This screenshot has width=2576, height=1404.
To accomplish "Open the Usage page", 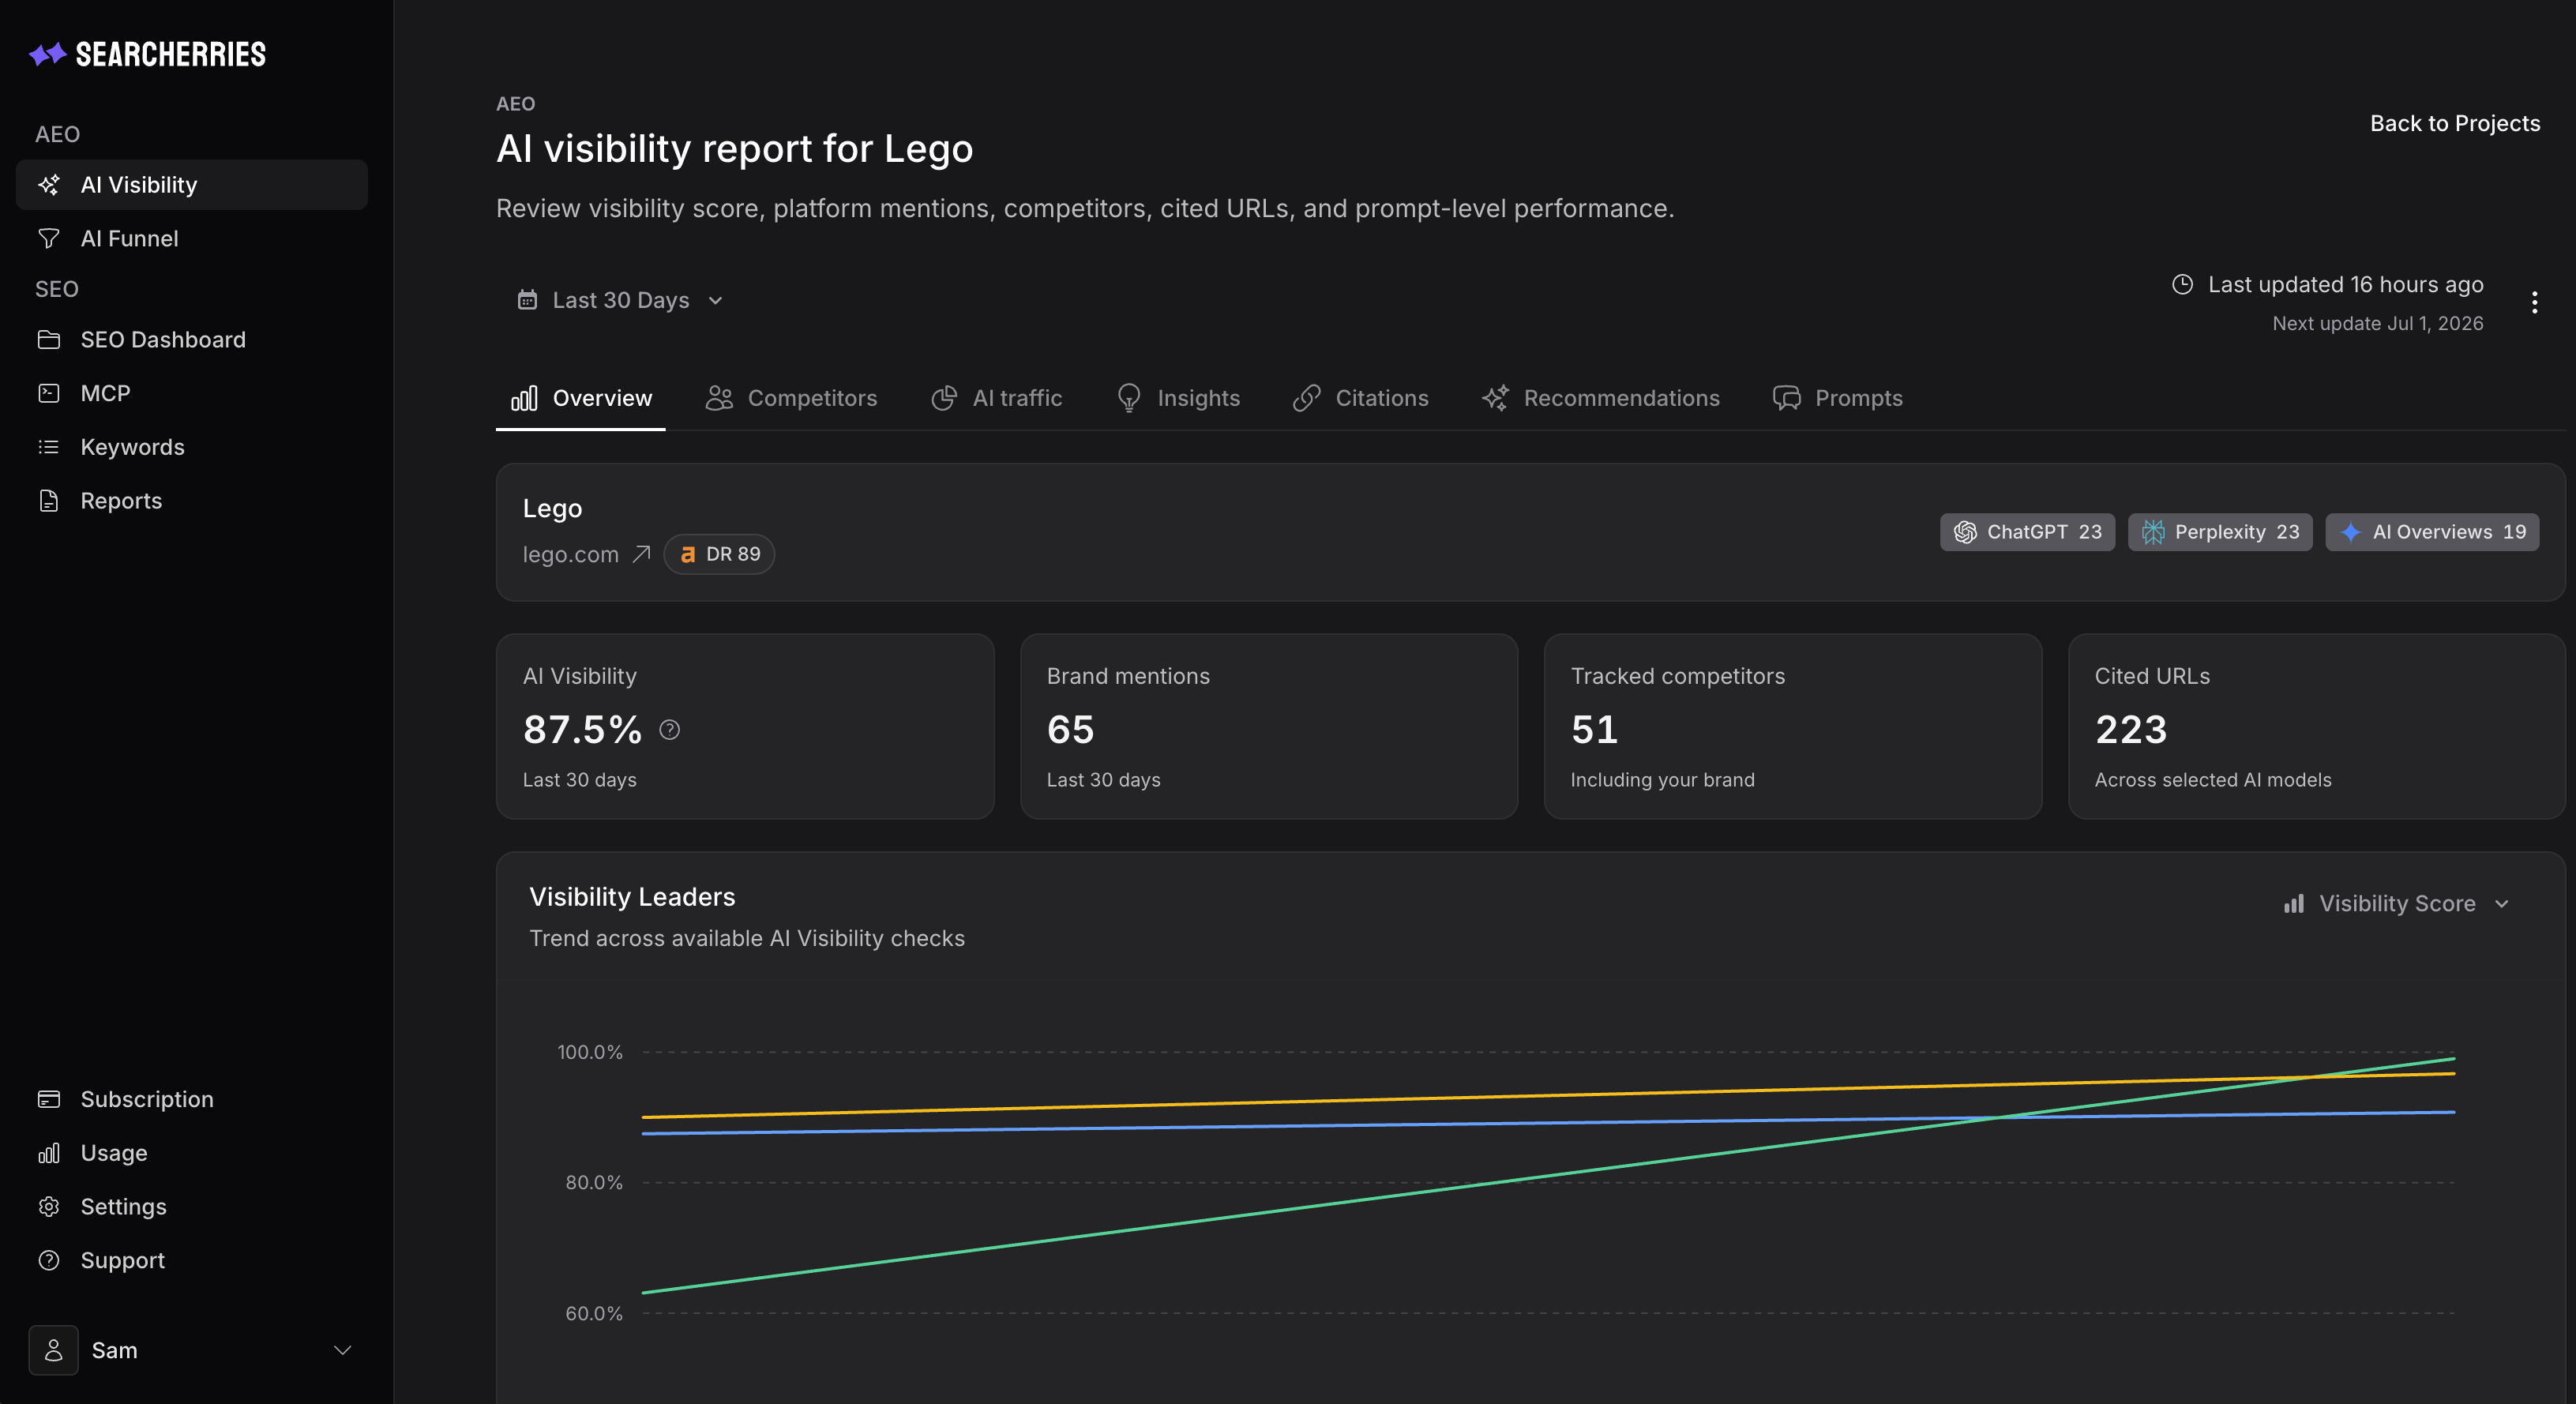I will point(192,1154).
